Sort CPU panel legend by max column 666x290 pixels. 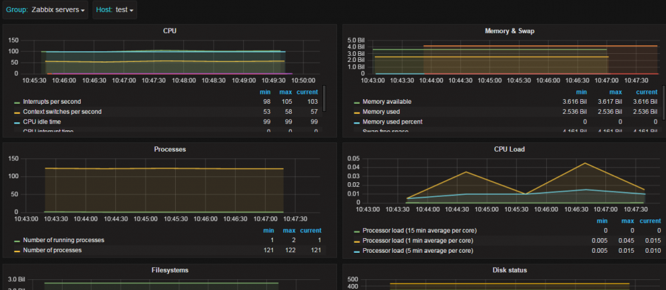(285, 92)
